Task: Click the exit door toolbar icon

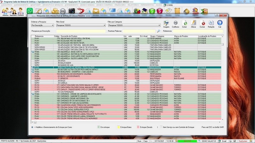Action: [204, 11]
